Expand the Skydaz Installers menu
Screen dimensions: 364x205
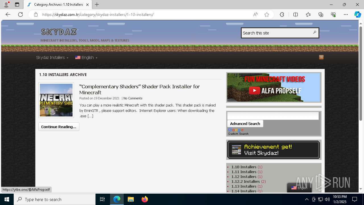(52, 58)
